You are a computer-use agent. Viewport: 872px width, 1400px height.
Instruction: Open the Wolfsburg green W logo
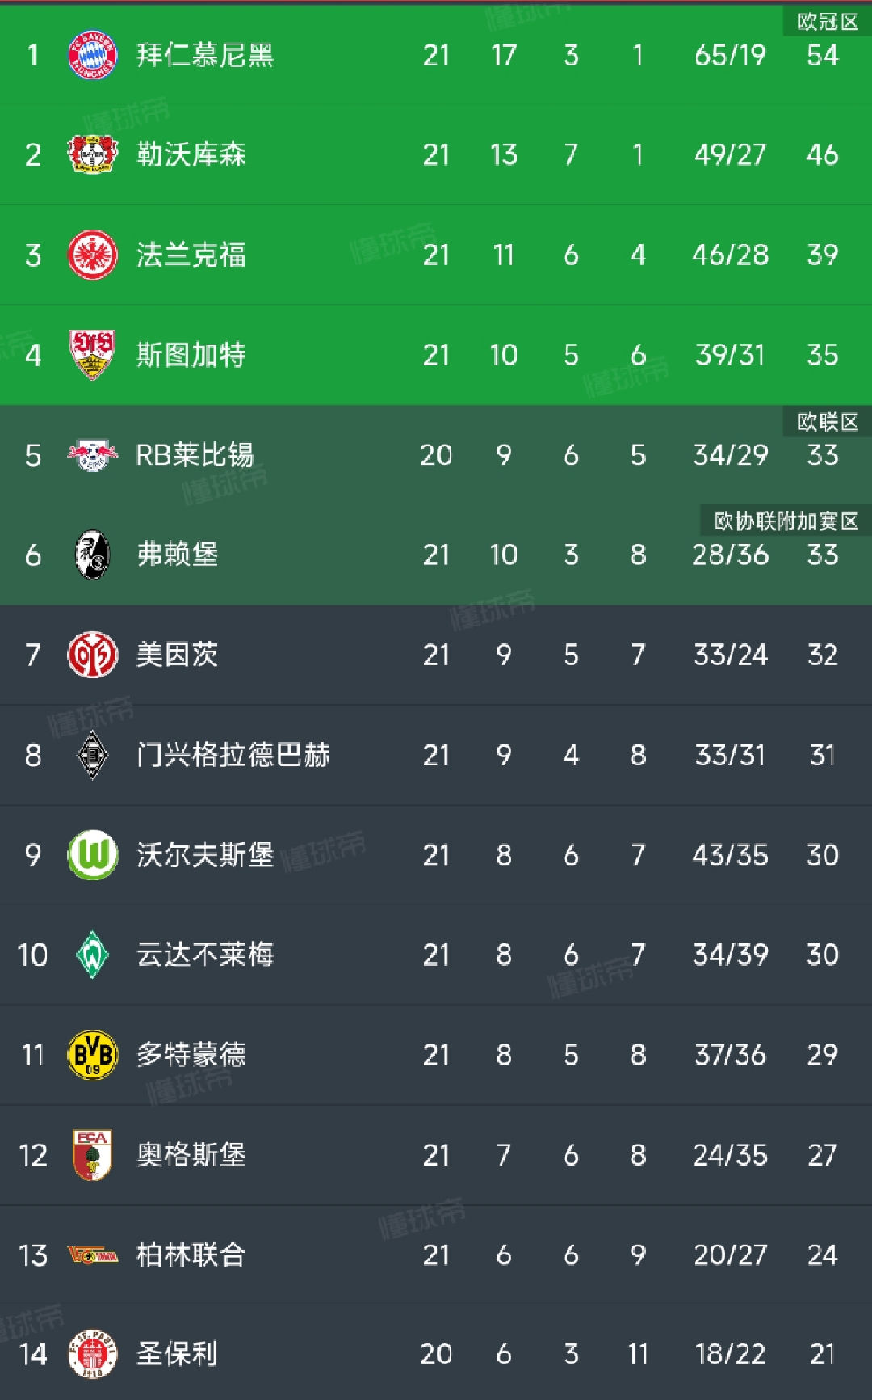[x=93, y=854]
